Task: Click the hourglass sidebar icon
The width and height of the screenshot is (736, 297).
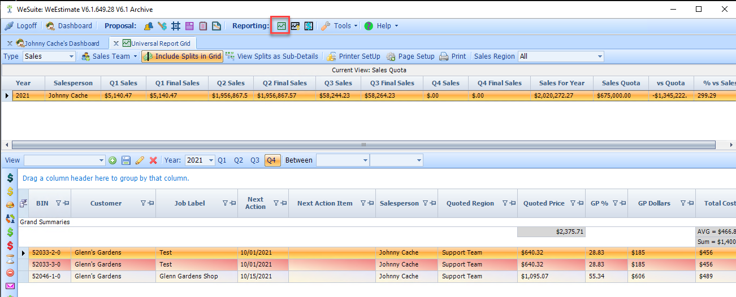Action: click(10, 259)
